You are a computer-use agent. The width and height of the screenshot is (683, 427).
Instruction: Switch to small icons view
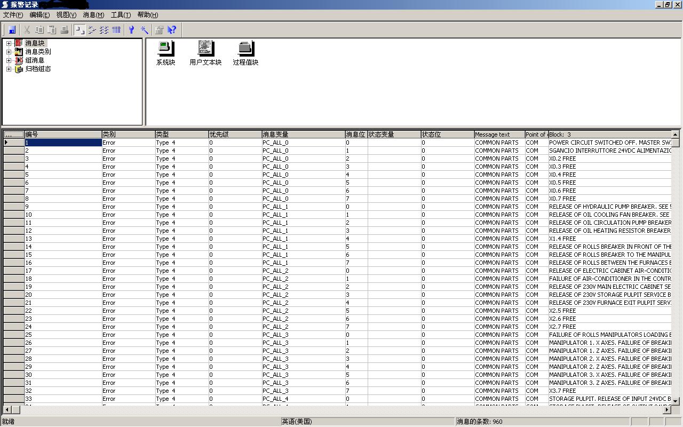[92, 30]
